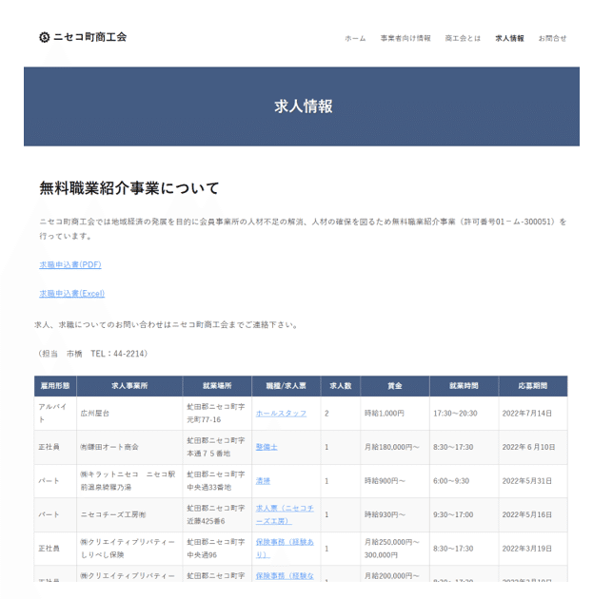Image resolution: width=593 pixels, height=599 pixels.
Task: Click the 元町77-16 location cell
Action: tap(217, 414)
